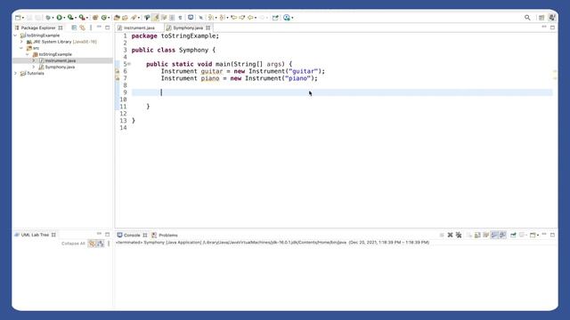This screenshot has width=570, height=320.
Task: Click the Previous Annotation icon
Action: [x=222, y=18]
